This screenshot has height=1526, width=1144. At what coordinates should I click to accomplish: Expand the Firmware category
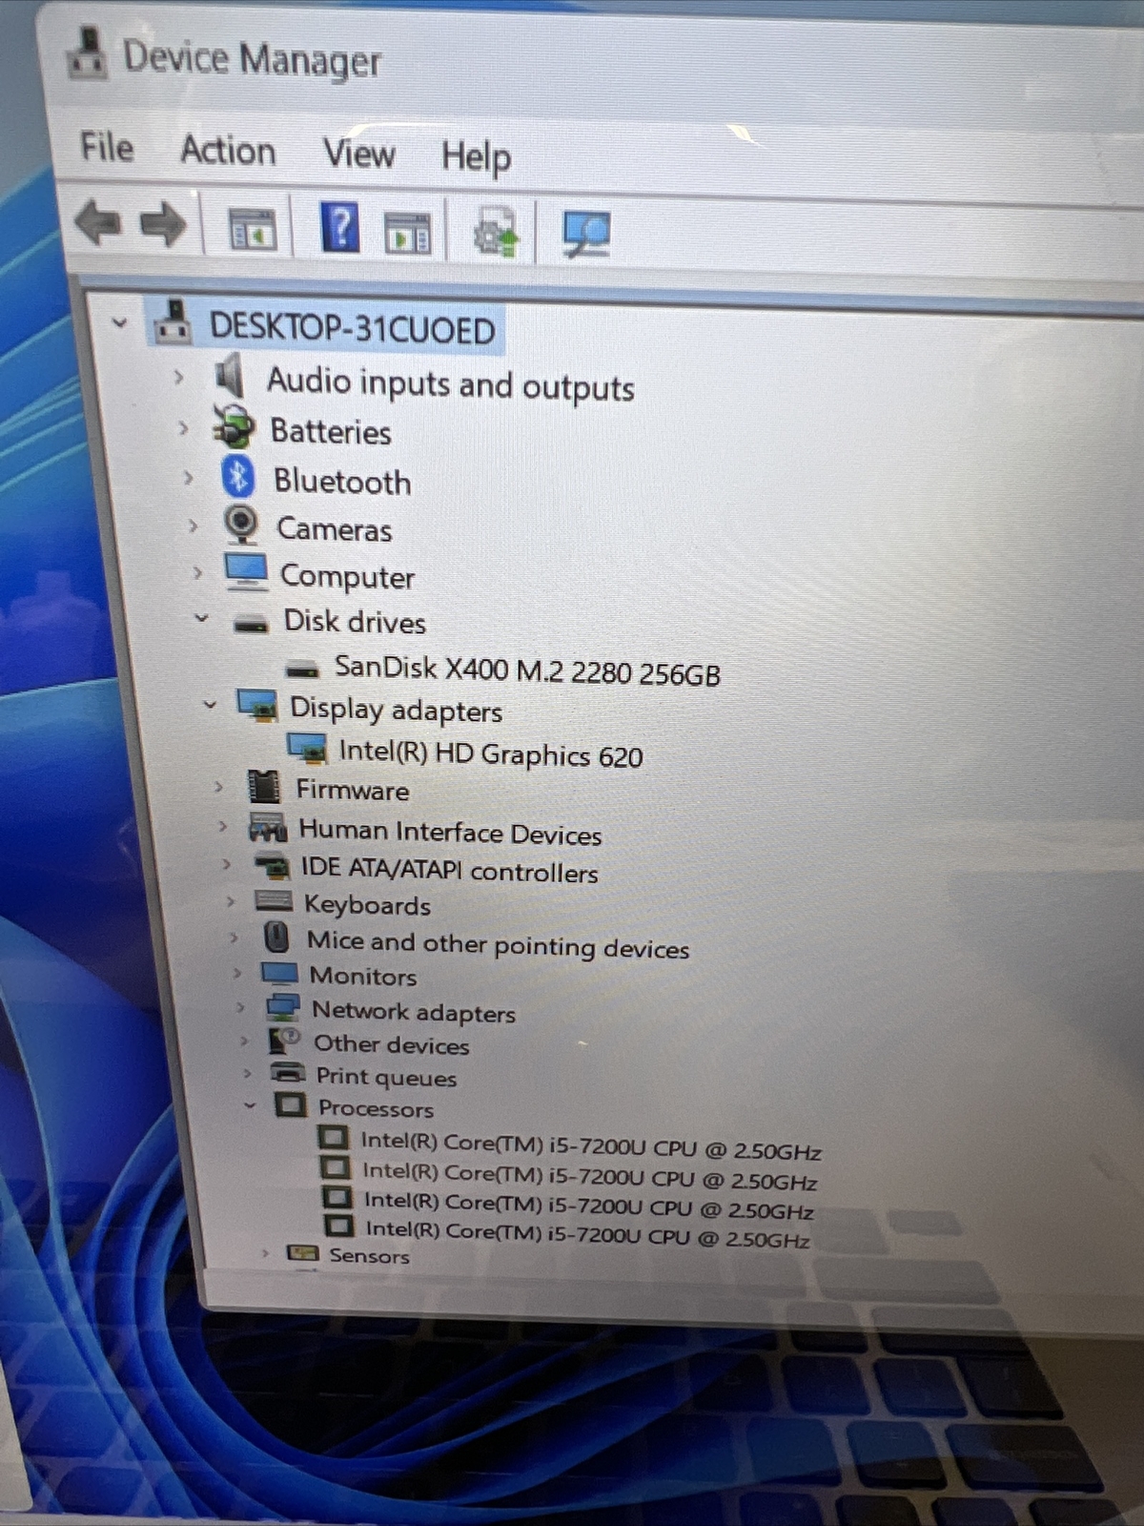218,787
